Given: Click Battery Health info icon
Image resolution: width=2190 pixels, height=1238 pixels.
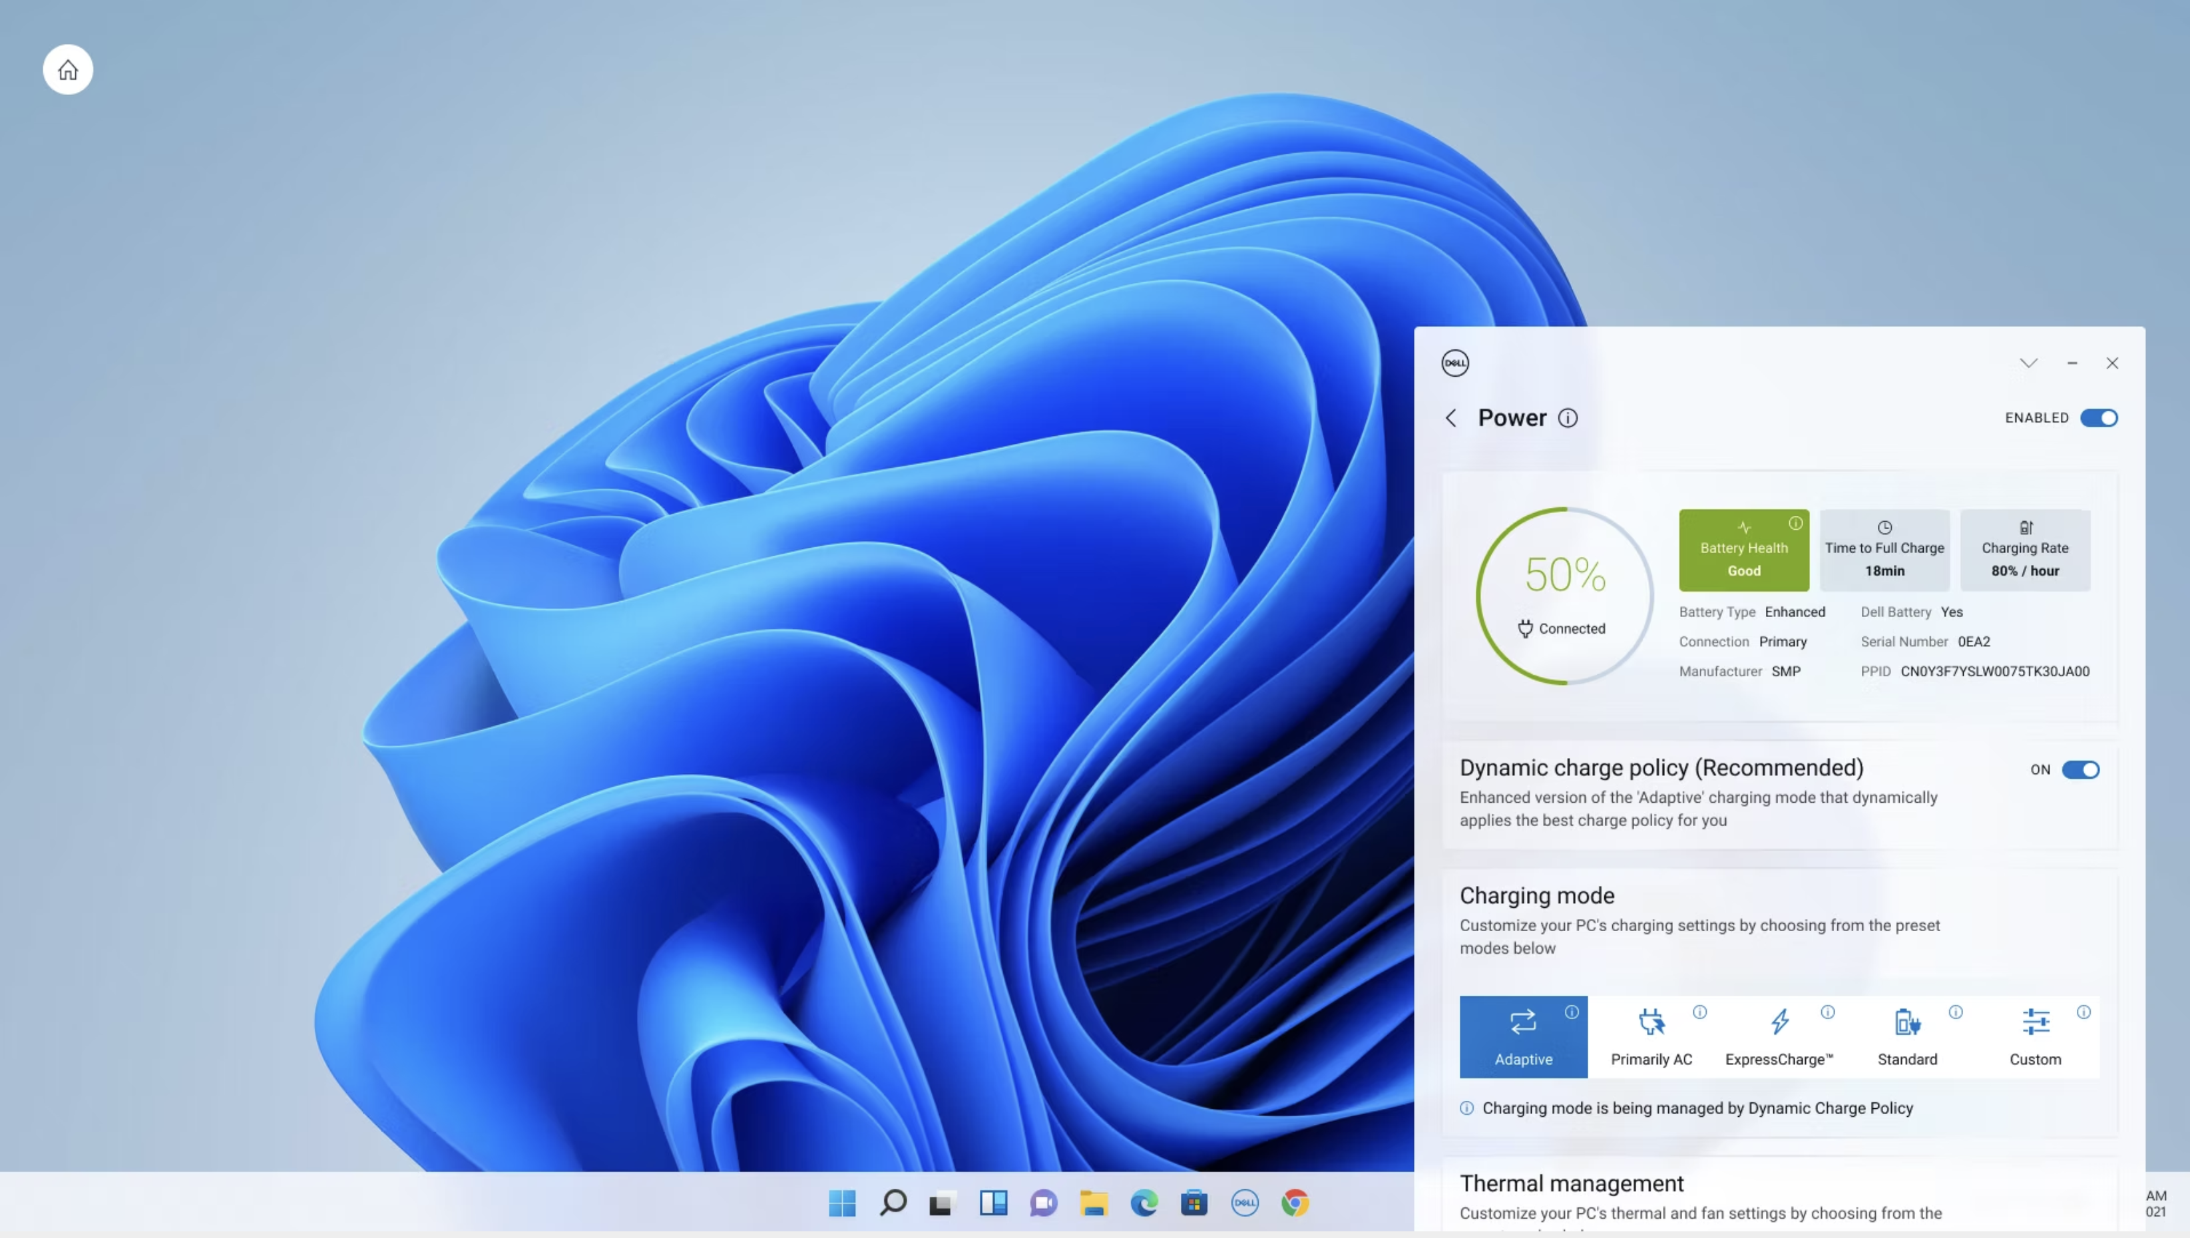Looking at the screenshot, I should [1795, 523].
